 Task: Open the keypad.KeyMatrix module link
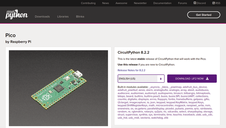177,102
